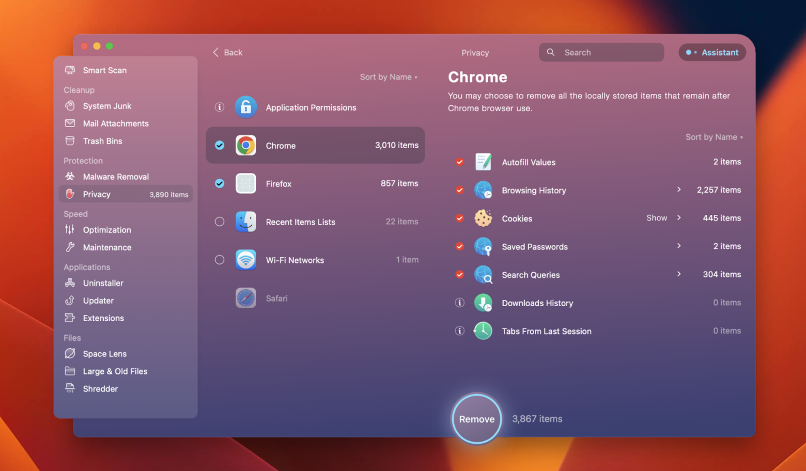The width and height of the screenshot is (806, 471).
Task: Click the 3,867 items total text
Action: click(537, 419)
